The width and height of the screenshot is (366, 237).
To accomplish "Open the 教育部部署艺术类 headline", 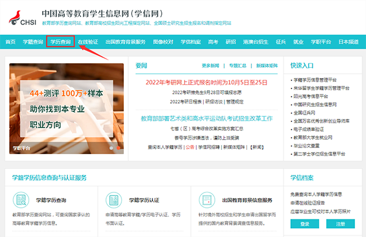I will coord(207,118).
